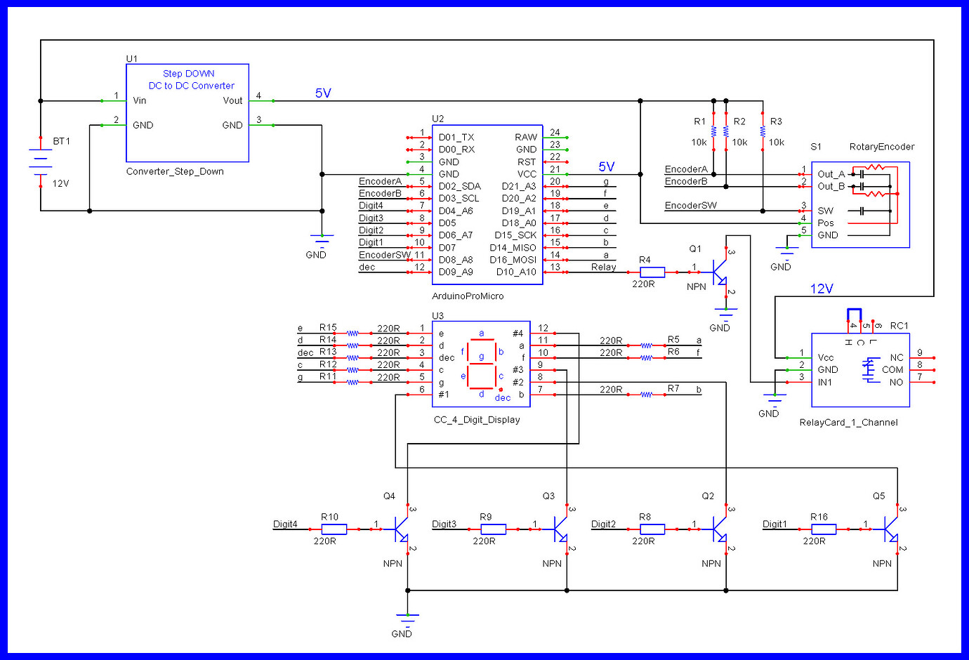Select resistor R4 labeled 220R

(x=652, y=272)
